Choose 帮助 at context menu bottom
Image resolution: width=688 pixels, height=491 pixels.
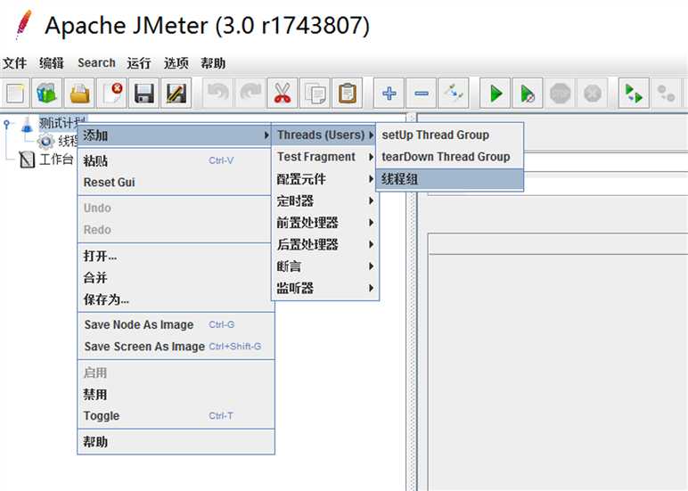coord(176,442)
